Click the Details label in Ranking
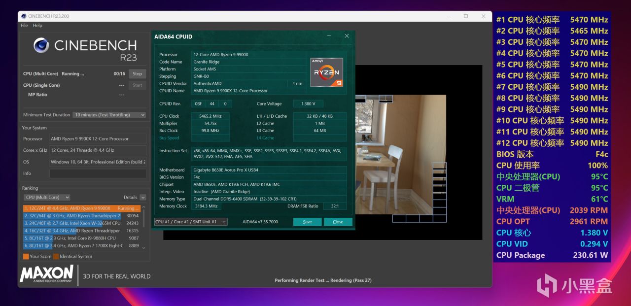631x306 pixels. pyautogui.click(x=130, y=198)
